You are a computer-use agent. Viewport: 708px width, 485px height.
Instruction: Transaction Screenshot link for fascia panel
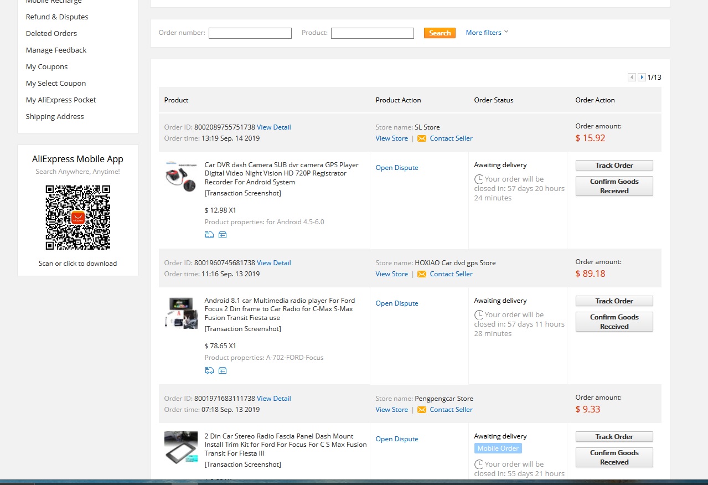(242, 465)
